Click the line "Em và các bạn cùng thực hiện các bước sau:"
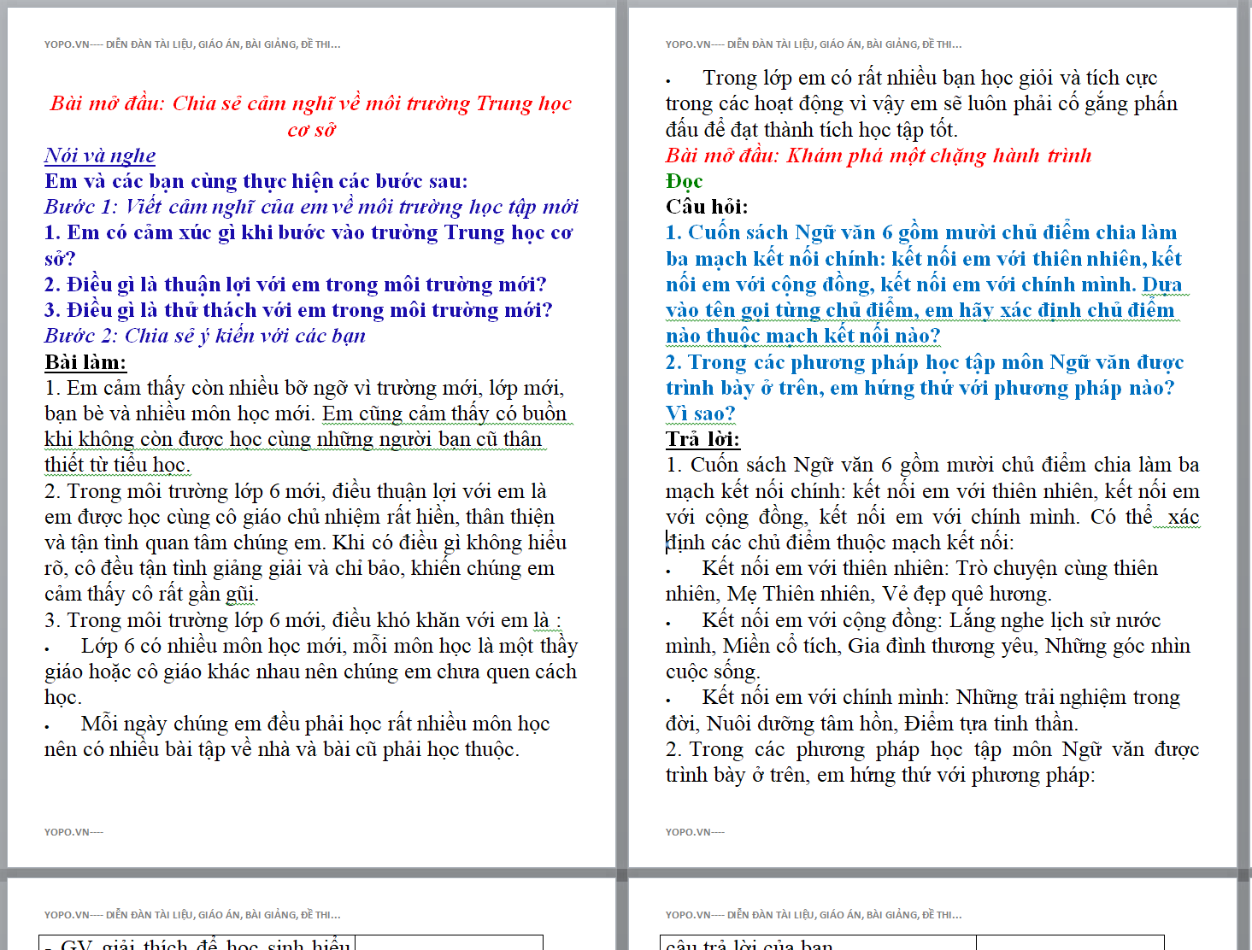This screenshot has width=1252, height=950. 256,181
